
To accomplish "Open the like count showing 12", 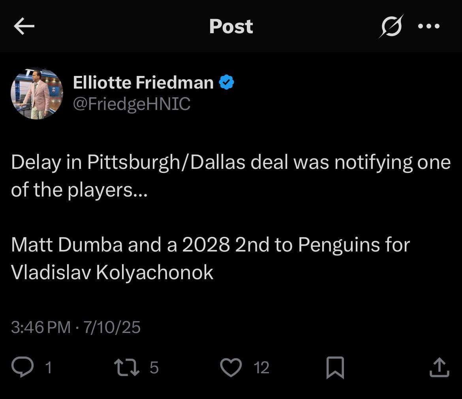I will (x=261, y=368).
